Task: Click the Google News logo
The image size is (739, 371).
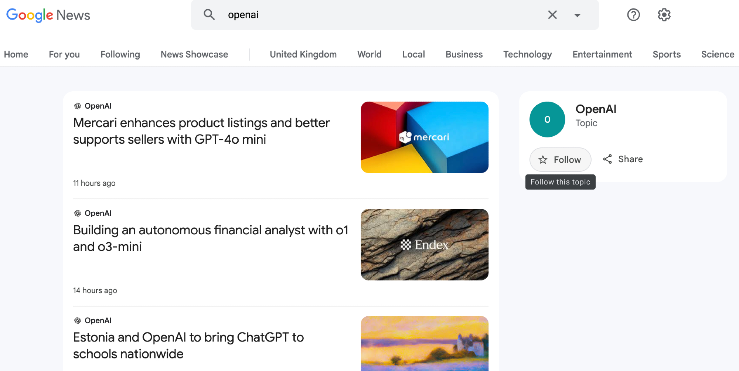Action: tap(48, 15)
